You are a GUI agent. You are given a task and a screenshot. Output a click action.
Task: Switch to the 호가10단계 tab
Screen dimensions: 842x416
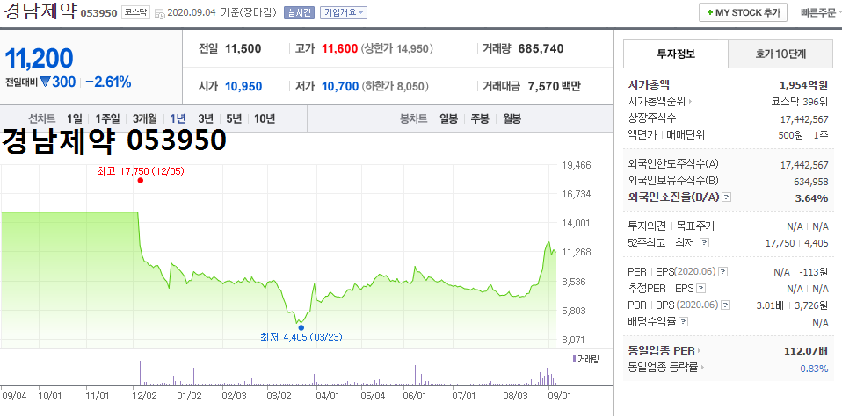(x=780, y=54)
